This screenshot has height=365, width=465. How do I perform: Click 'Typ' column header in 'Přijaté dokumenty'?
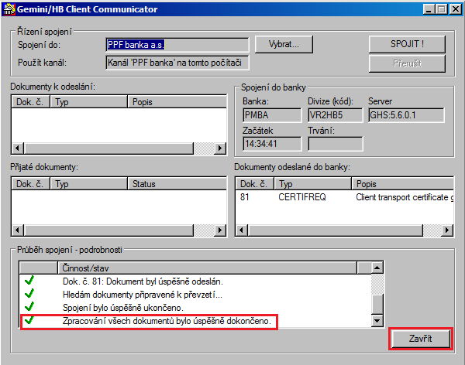88,184
